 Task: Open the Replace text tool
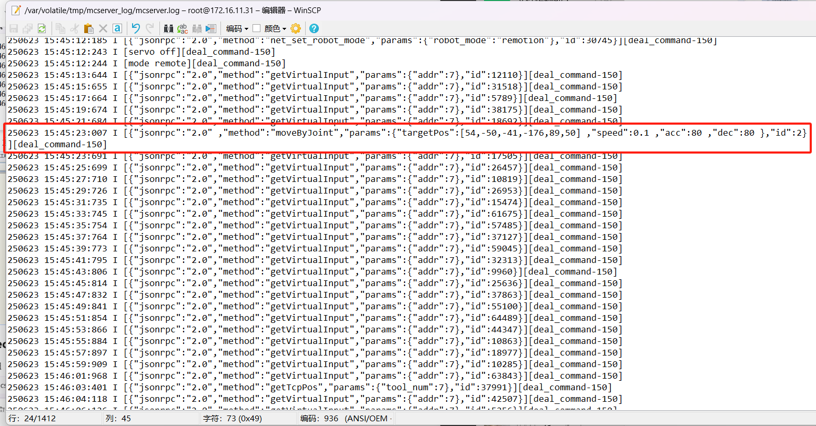coord(183,28)
